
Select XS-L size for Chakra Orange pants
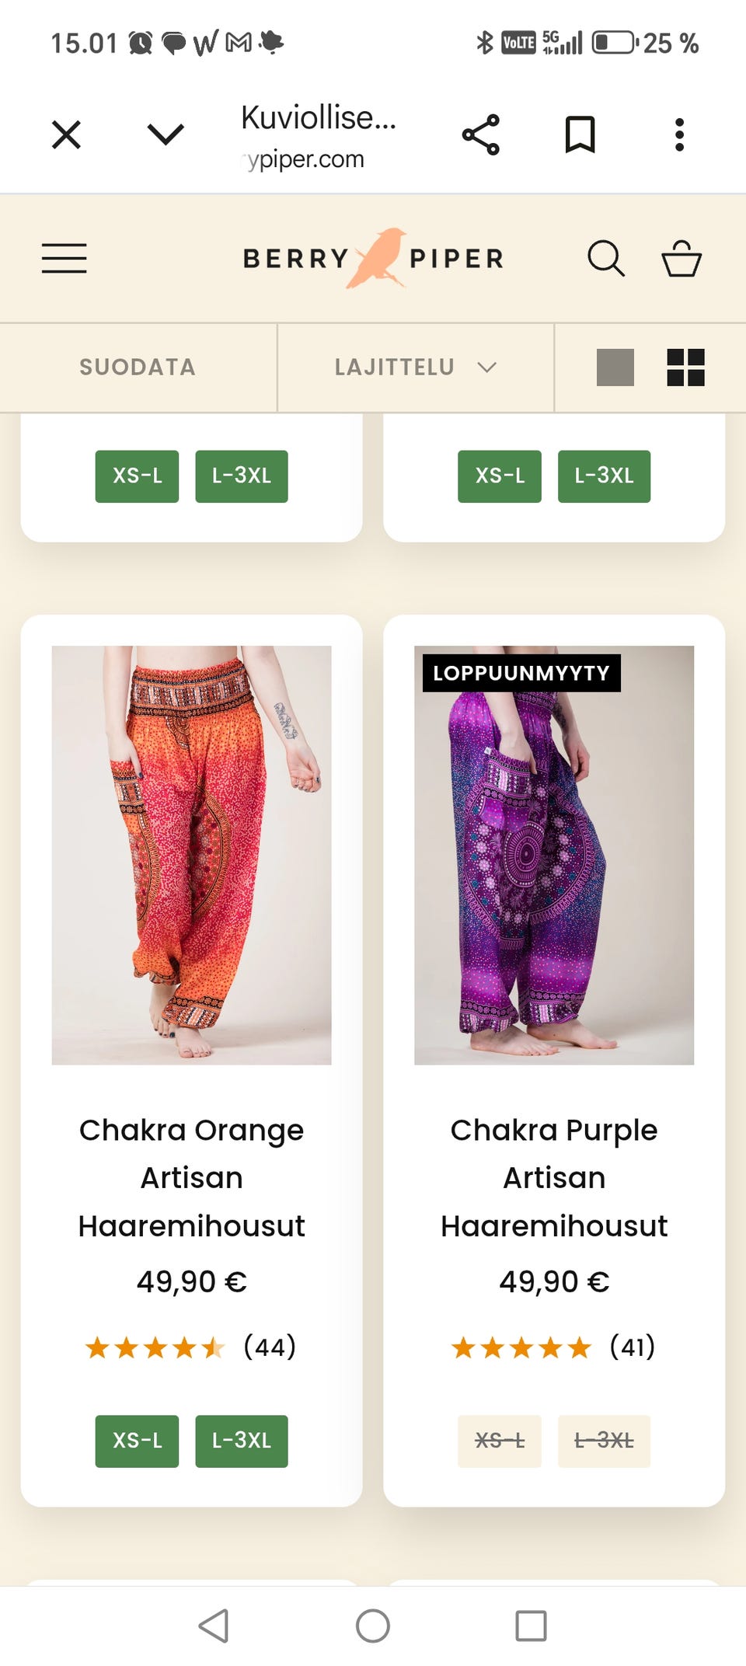pyautogui.click(x=137, y=1441)
